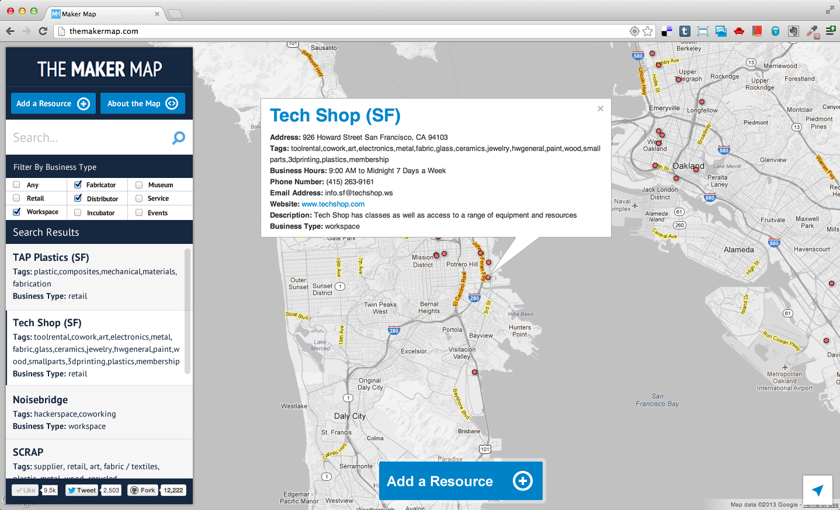Screen dimensions: 840x510
Task: Click Add a Resource in the sidebar
Action: 53,103
